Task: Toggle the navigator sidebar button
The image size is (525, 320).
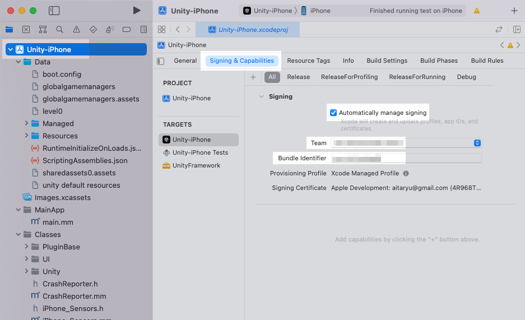Action: coord(54,11)
